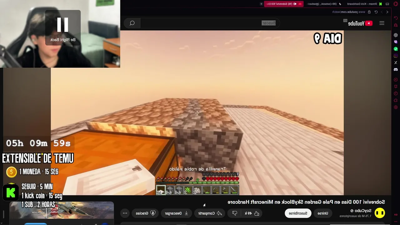Click the search magnifier button
Screen dimensions: 400x225
point(132,23)
